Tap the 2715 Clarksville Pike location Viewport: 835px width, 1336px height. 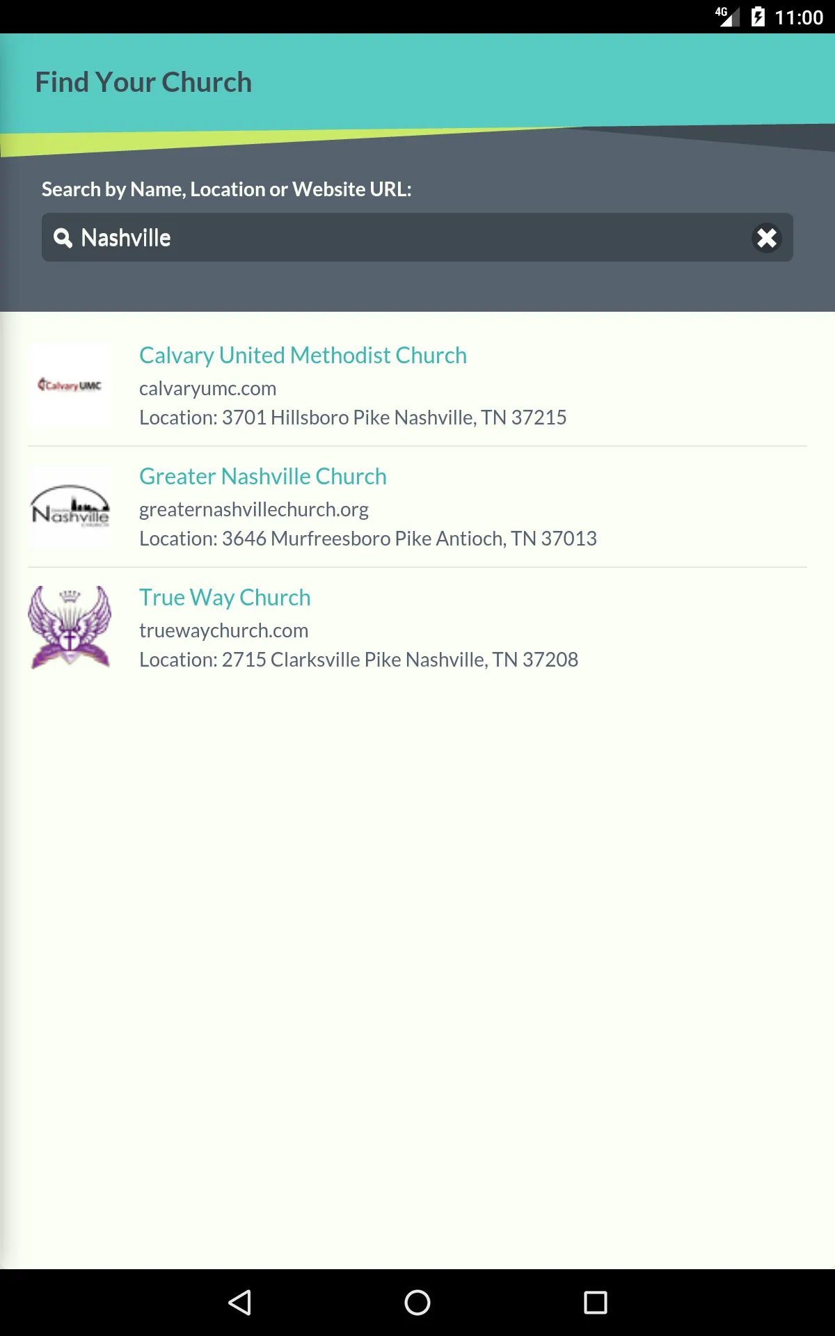pos(358,660)
